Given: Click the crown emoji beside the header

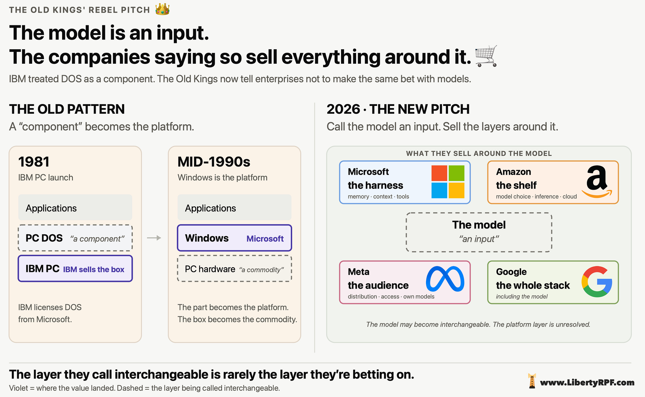Looking at the screenshot, I should pyautogui.click(x=162, y=9).
